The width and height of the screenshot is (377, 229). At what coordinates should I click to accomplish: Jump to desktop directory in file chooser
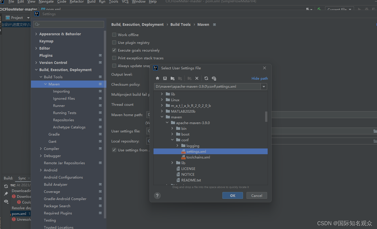[x=165, y=78]
